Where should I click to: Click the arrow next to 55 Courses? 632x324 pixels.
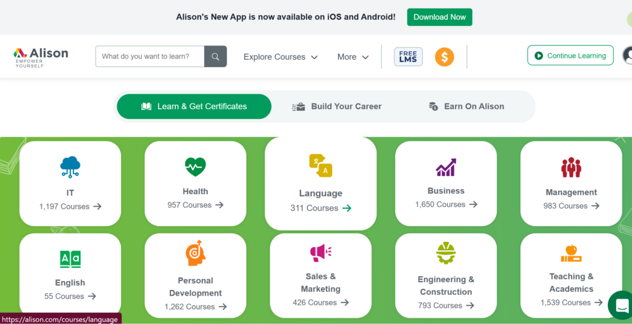[92, 296]
